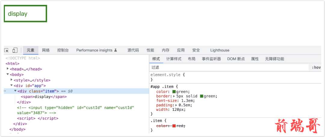Select the 样式 styles subtab

click(x=156, y=59)
